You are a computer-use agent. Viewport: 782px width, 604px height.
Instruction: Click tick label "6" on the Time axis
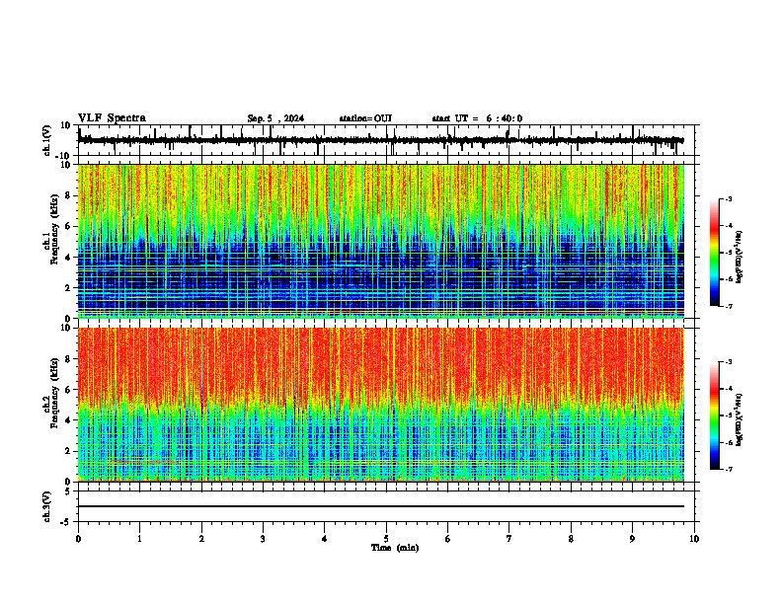tap(448, 539)
